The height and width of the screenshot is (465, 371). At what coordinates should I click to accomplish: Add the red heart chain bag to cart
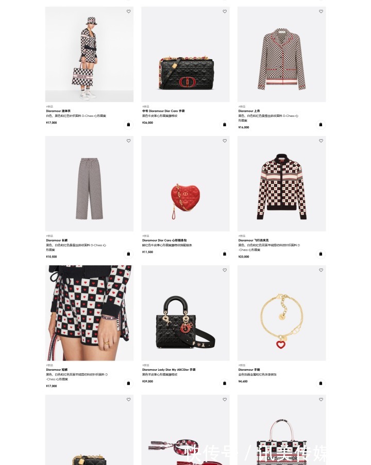224,254
